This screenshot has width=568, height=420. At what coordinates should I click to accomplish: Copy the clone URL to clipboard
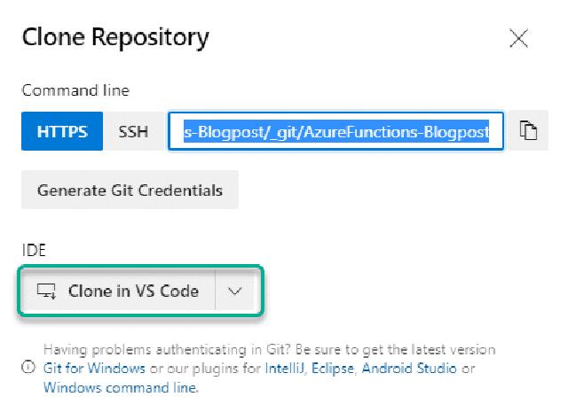pyautogui.click(x=529, y=132)
